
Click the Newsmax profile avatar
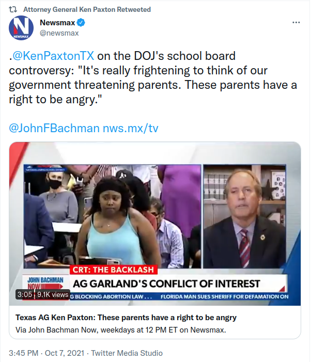(x=21, y=28)
